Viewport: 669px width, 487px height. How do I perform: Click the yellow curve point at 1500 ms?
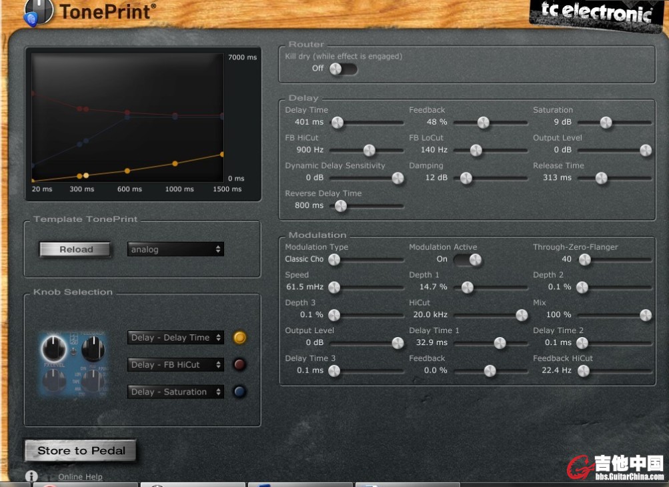click(x=222, y=155)
